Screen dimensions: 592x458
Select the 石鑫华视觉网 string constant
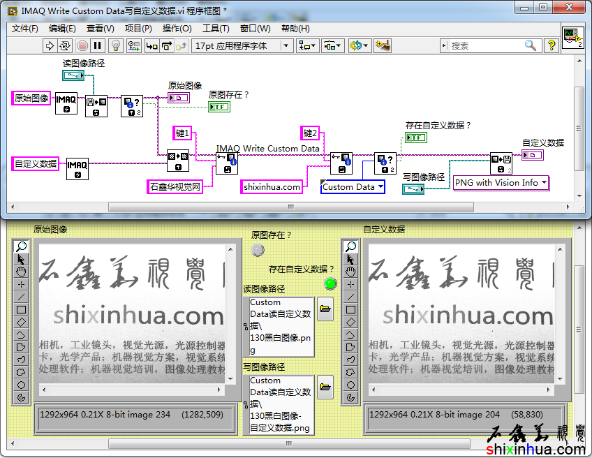(x=175, y=187)
